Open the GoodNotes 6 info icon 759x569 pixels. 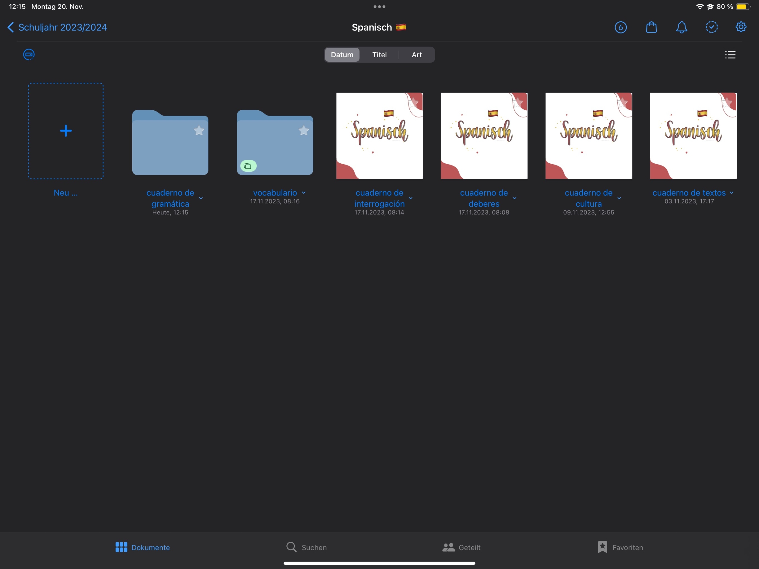[620, 27]
